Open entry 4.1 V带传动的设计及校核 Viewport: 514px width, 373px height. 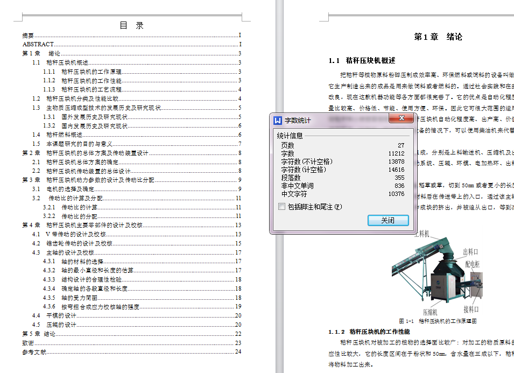coord(70,234)
